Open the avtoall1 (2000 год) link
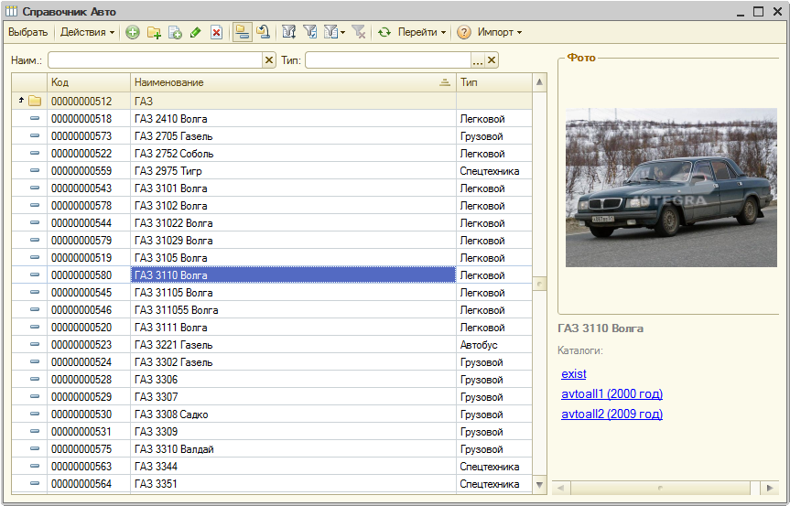Viewport: 790px width, 506px height. click(611, 393)
